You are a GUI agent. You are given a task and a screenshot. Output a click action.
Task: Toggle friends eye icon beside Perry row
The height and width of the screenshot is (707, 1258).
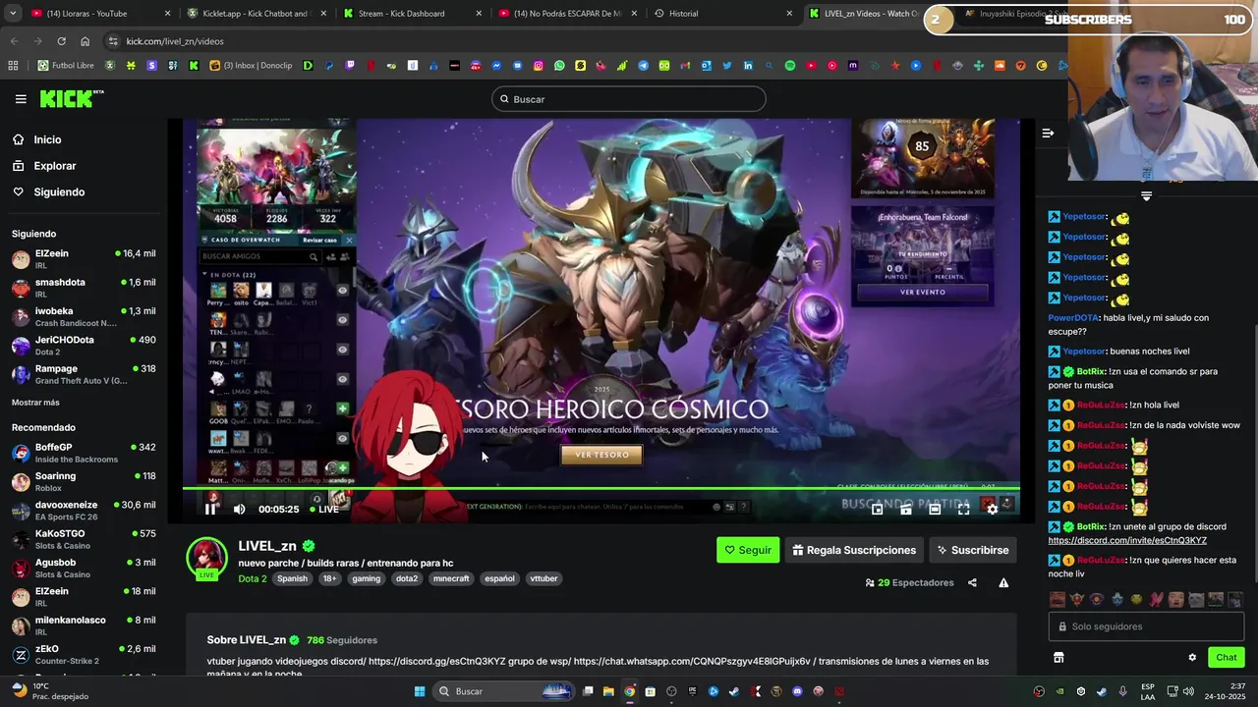[342, 291]
